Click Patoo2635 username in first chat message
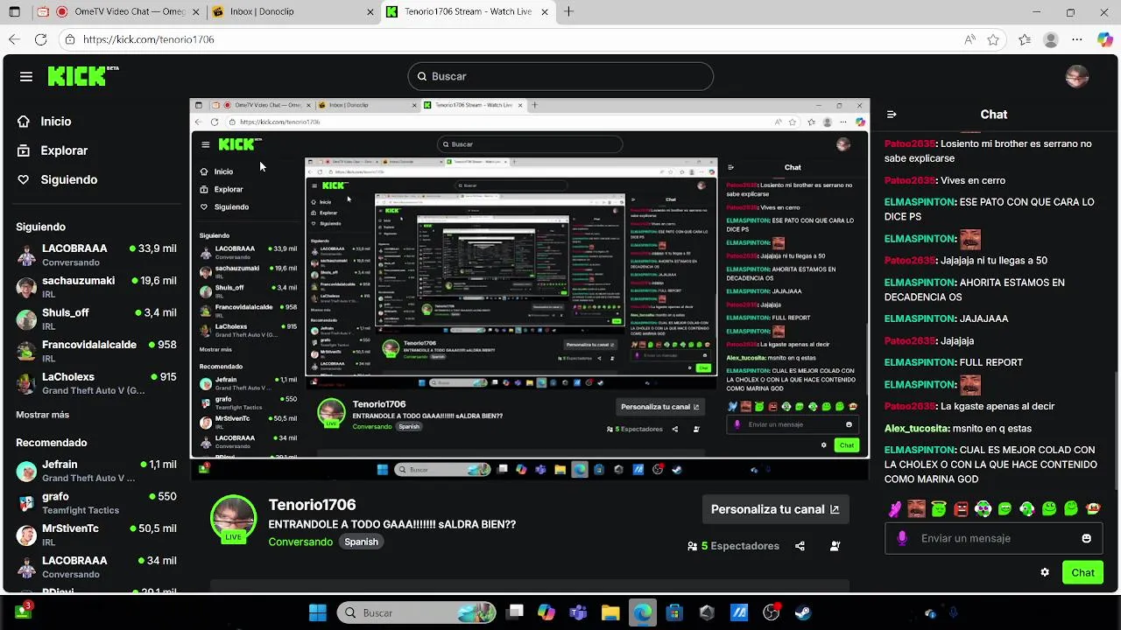Viewport: 1121px width, 630px height. (910, 143)
